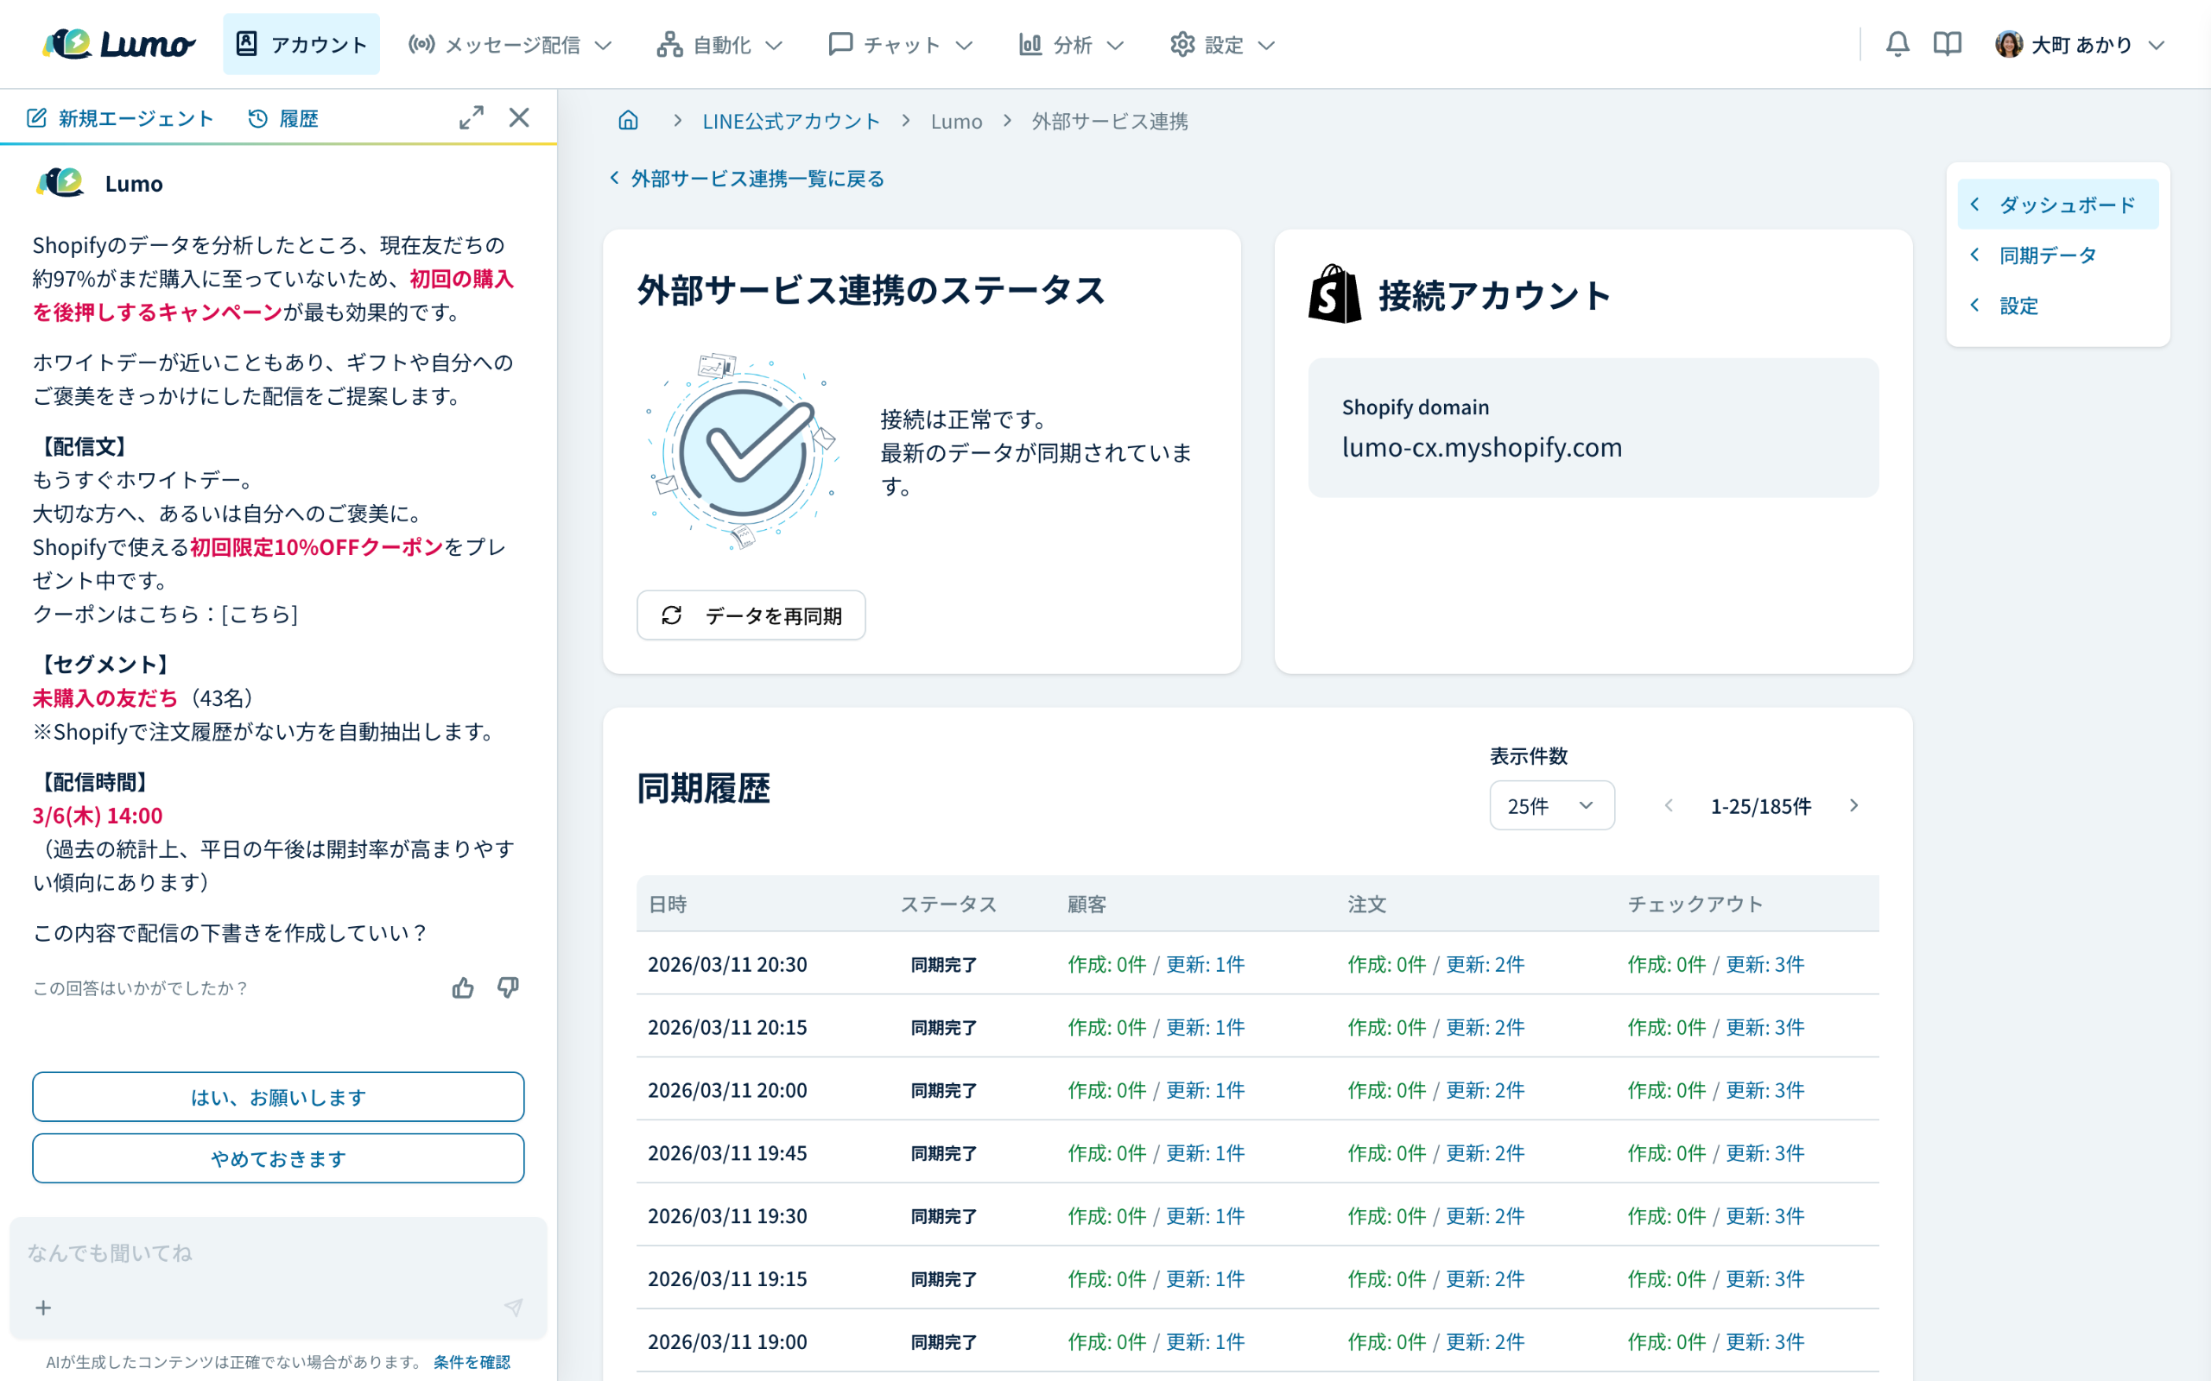This screenshot has height=1381, width=2211.
Task: Switch to 同期データ in side menu
Action: coord(2047,255)
